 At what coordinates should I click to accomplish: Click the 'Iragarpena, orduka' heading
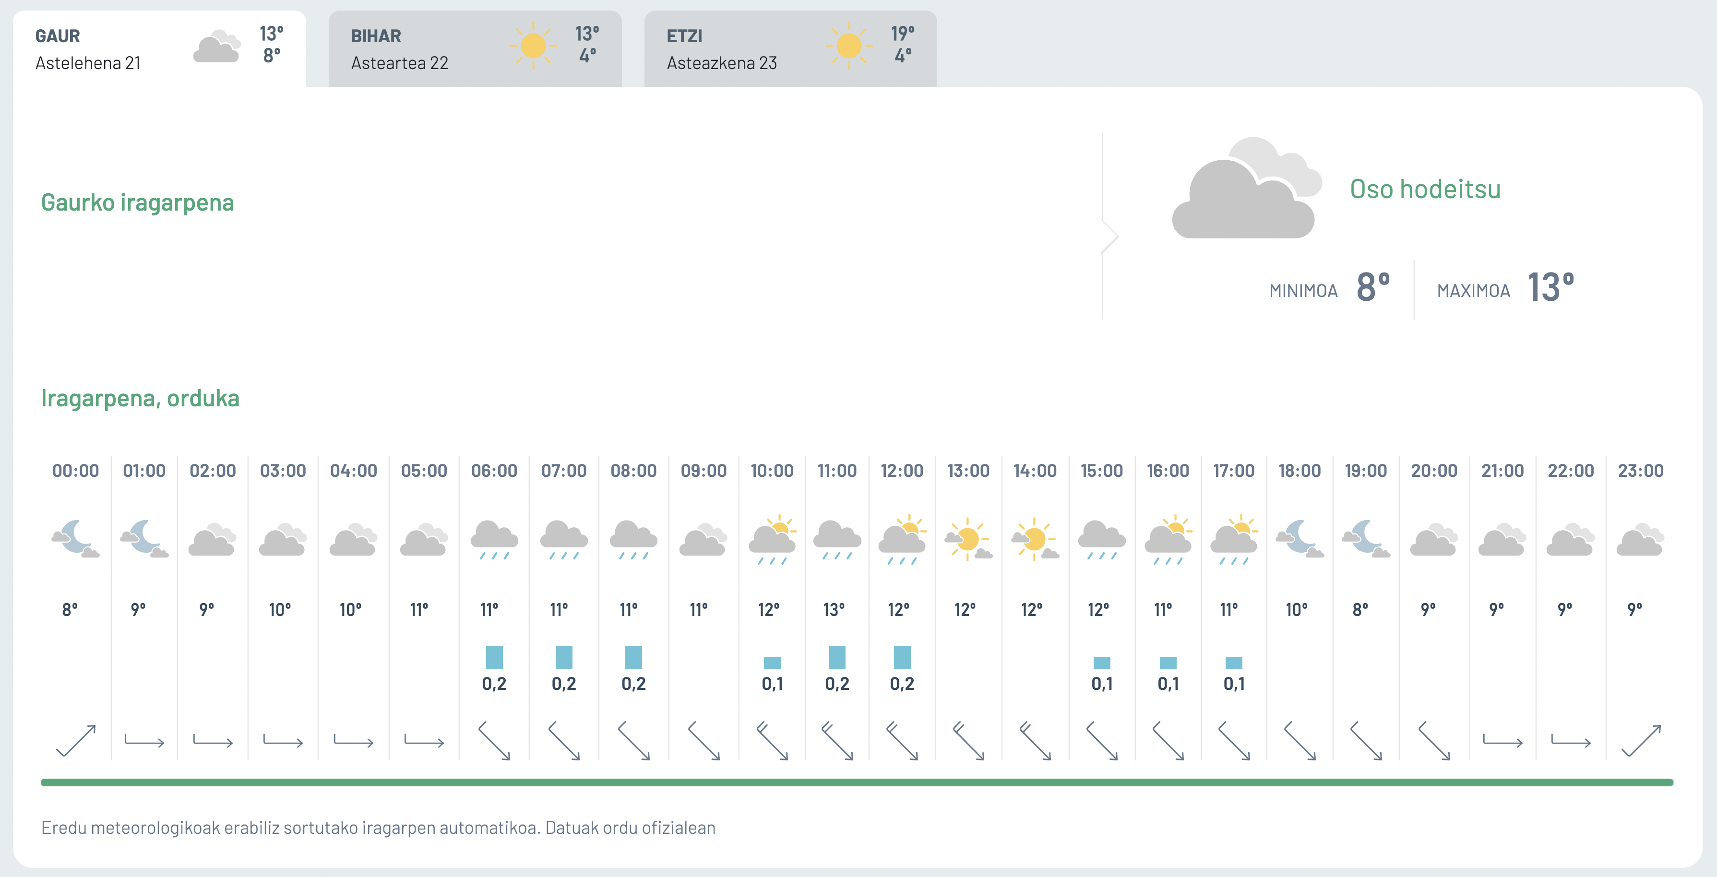click(140, 398)
